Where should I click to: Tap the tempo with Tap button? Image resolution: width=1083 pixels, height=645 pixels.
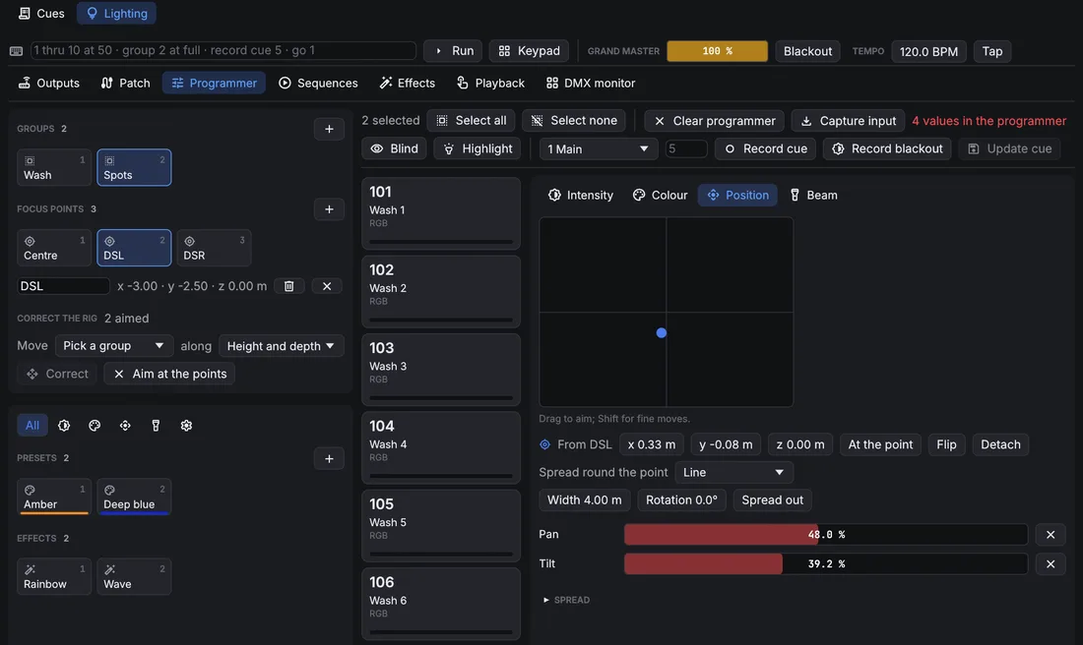click(991, 51)
